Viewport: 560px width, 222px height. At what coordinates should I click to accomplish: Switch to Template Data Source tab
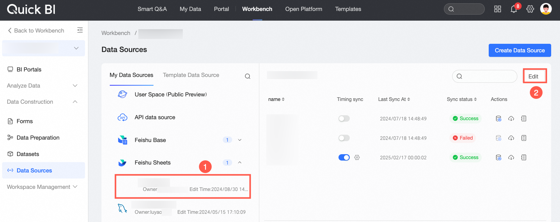(x=191, y=75)
